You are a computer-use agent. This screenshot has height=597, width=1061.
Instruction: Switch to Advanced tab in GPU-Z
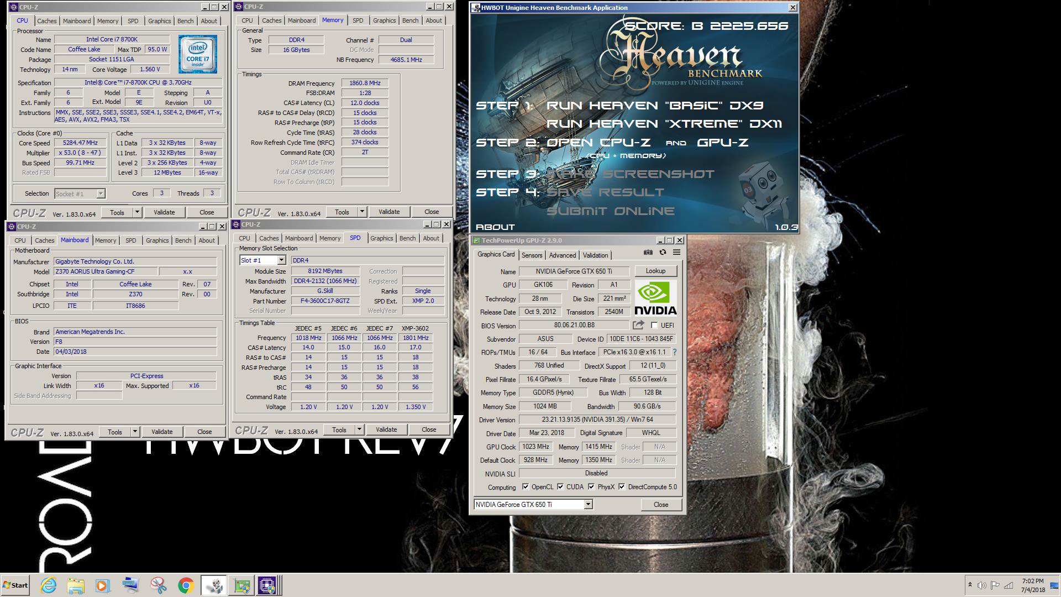point(563,255)
